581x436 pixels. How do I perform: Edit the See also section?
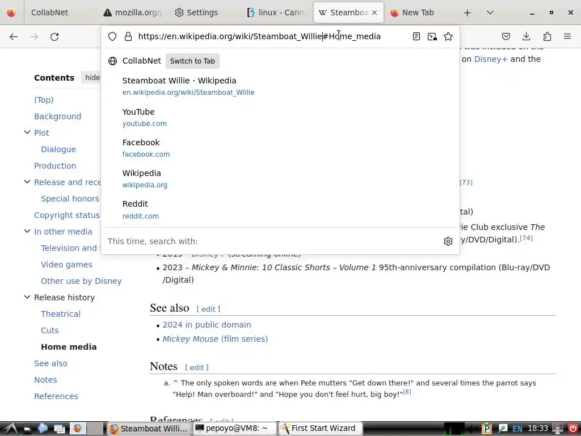[208, 309]
